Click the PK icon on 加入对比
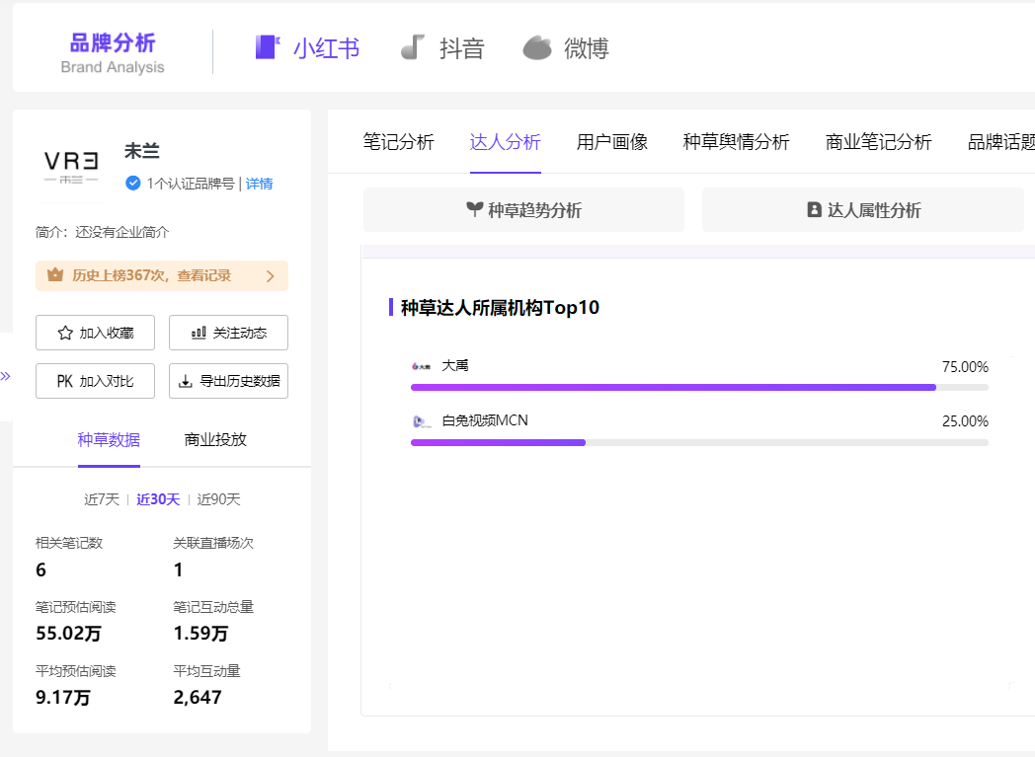 [x=65, y=381]
